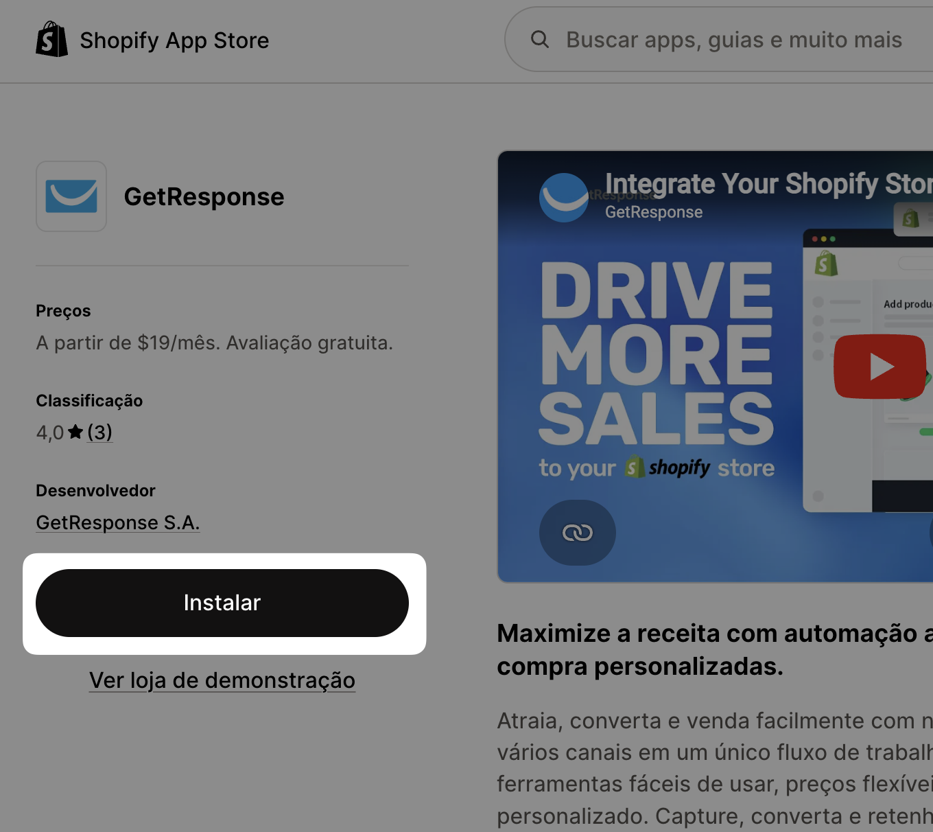Image resolution: width=933 pixels, height=832 pixels.
Task: Click the magnifier search icon
Action: click(540, 39)
